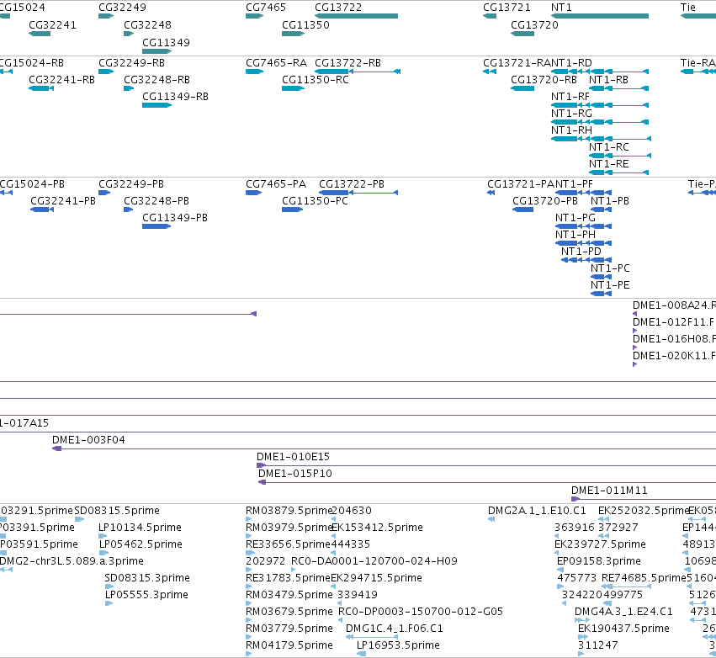This screenshot has width=716, height=658.
Task: Open protein CG11349-PB label
Action: (175, 218)
